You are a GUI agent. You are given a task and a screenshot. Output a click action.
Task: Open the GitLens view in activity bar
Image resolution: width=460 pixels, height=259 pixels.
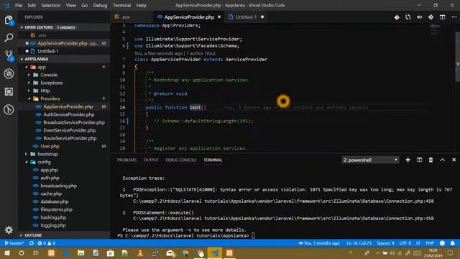[x=9, y=109]
